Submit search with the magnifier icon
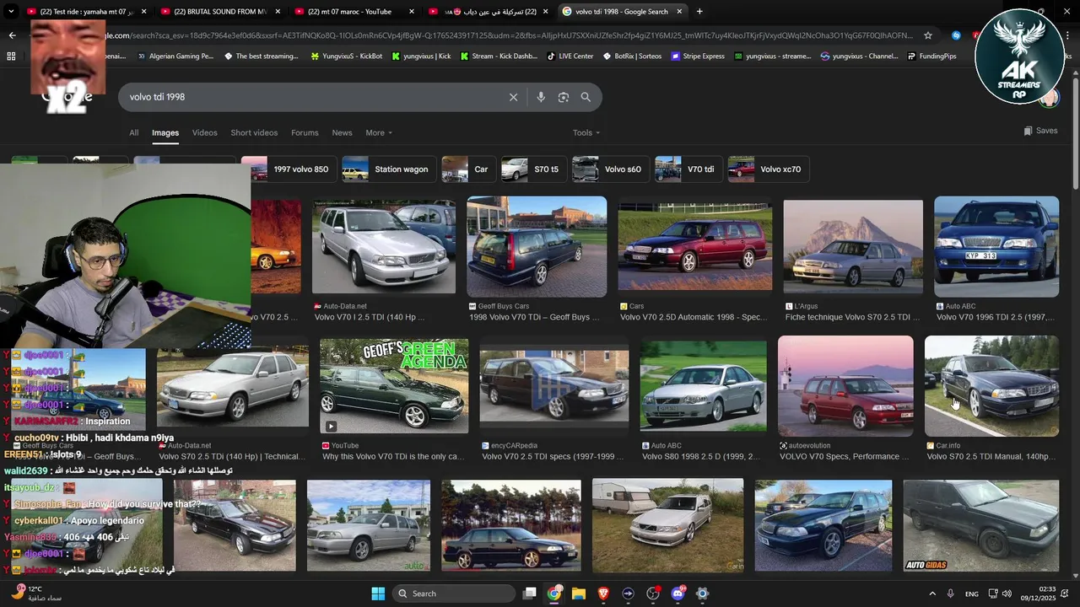This screenshot has height=607, width=1080. coord(586,97)
